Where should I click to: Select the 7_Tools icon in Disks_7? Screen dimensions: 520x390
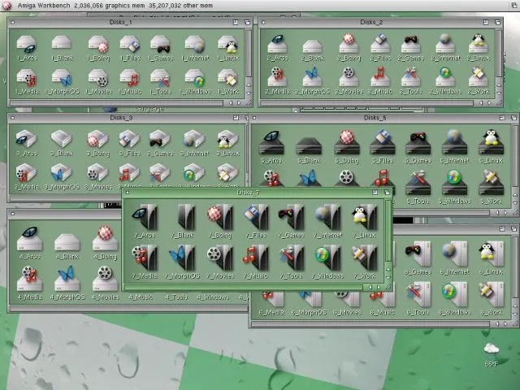[291, 260]
